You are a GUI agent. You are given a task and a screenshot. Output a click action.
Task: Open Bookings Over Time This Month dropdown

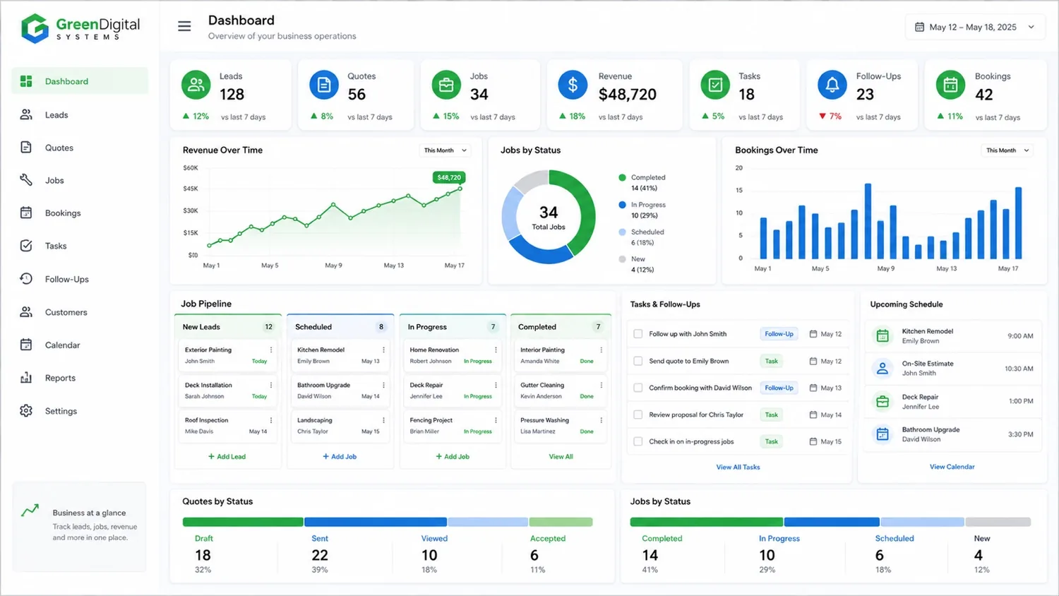[x=1007, y=150]
